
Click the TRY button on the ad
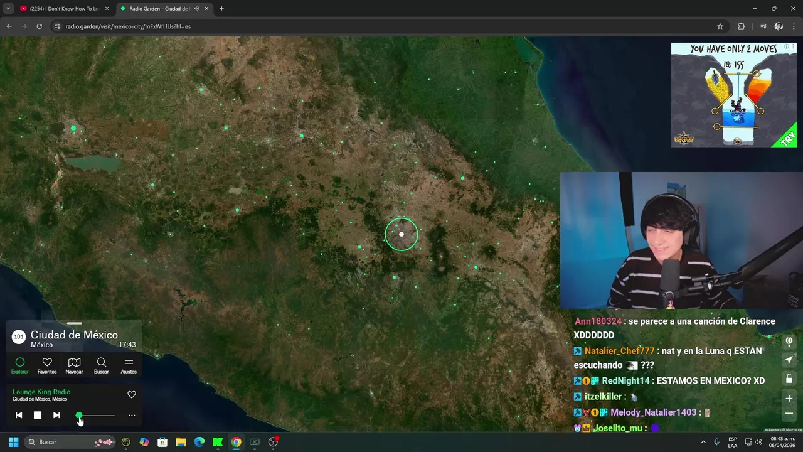(788, 139)
